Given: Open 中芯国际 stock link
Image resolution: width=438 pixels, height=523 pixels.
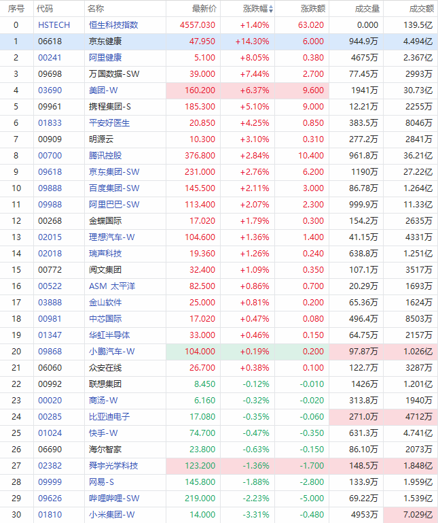Looking at the screenshot, I should tap(105, 319).
